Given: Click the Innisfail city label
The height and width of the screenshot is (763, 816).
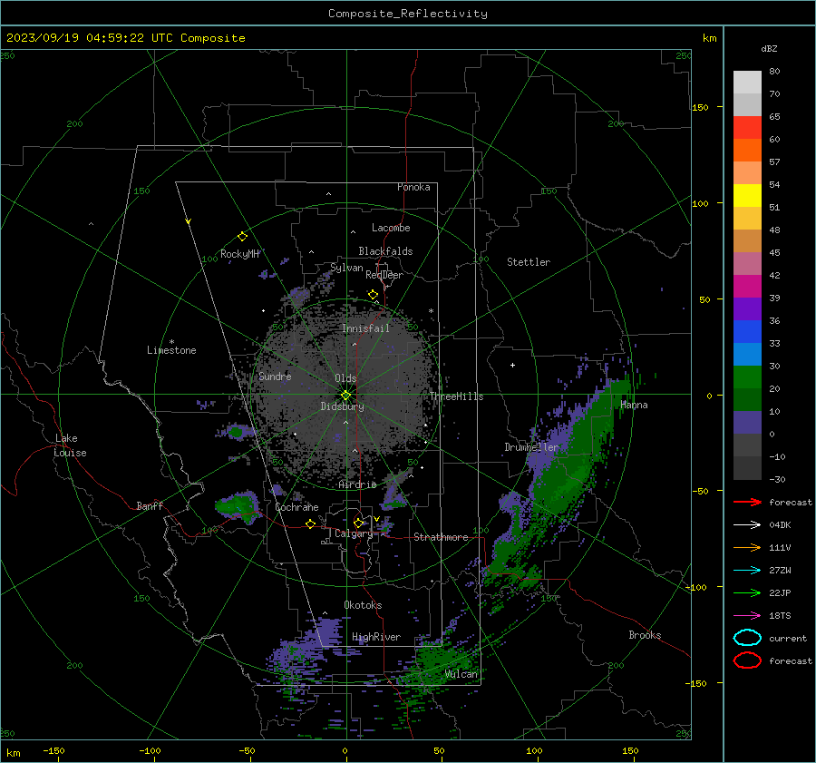Looking at the screenshot, I should tap(365, 328).
